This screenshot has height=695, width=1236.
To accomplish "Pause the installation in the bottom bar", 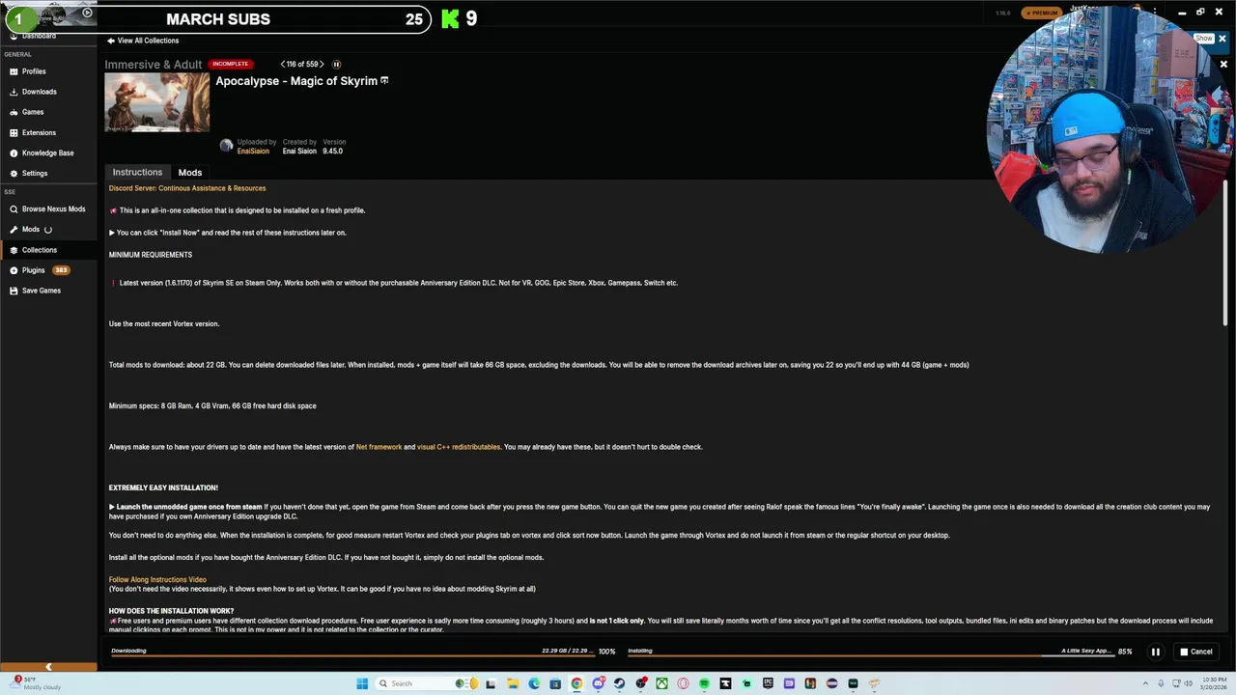I will [1155, 652].
